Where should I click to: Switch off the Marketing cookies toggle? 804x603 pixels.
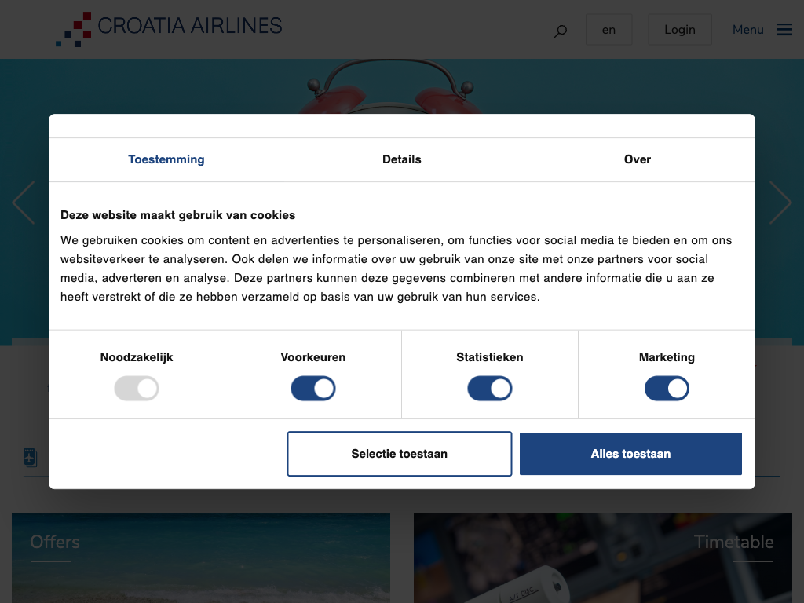click(667, 389)
